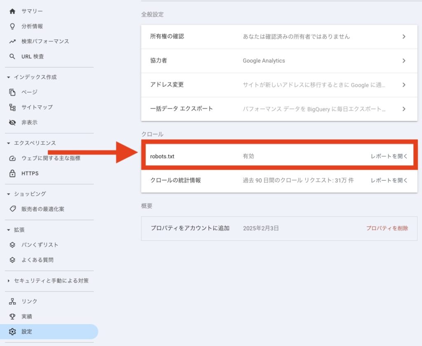Click the home icon beside サマリー

pyautogui.click(x=12, y=11)
